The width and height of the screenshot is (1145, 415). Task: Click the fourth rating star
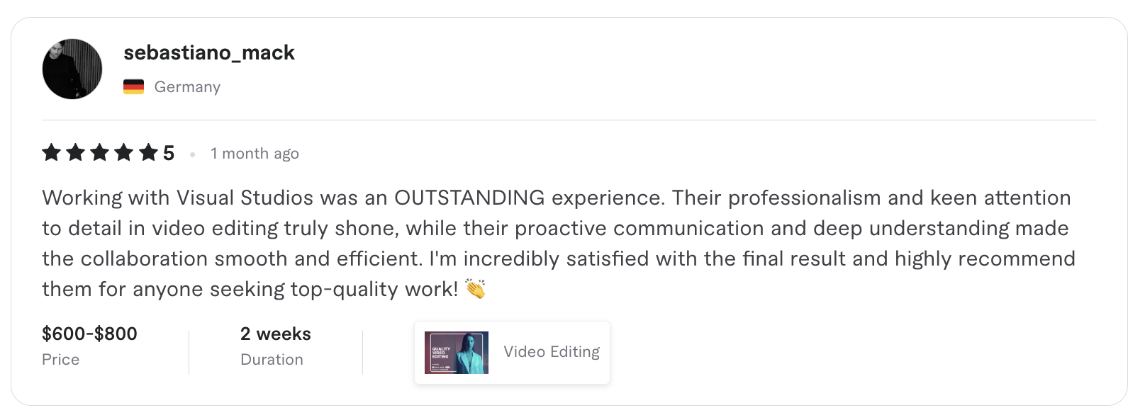(124, 152)
